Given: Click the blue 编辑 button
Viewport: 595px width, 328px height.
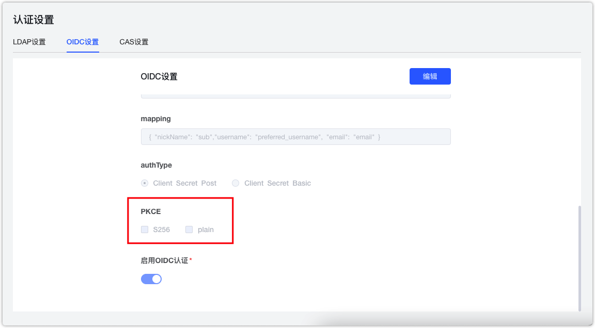Looking at the screenshot, I should (430, 76).
